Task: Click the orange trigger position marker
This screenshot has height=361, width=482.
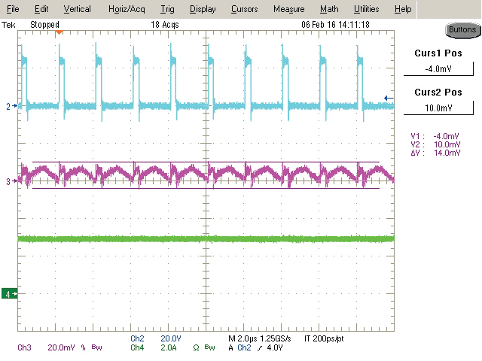Action: click(x=59, y=32)
